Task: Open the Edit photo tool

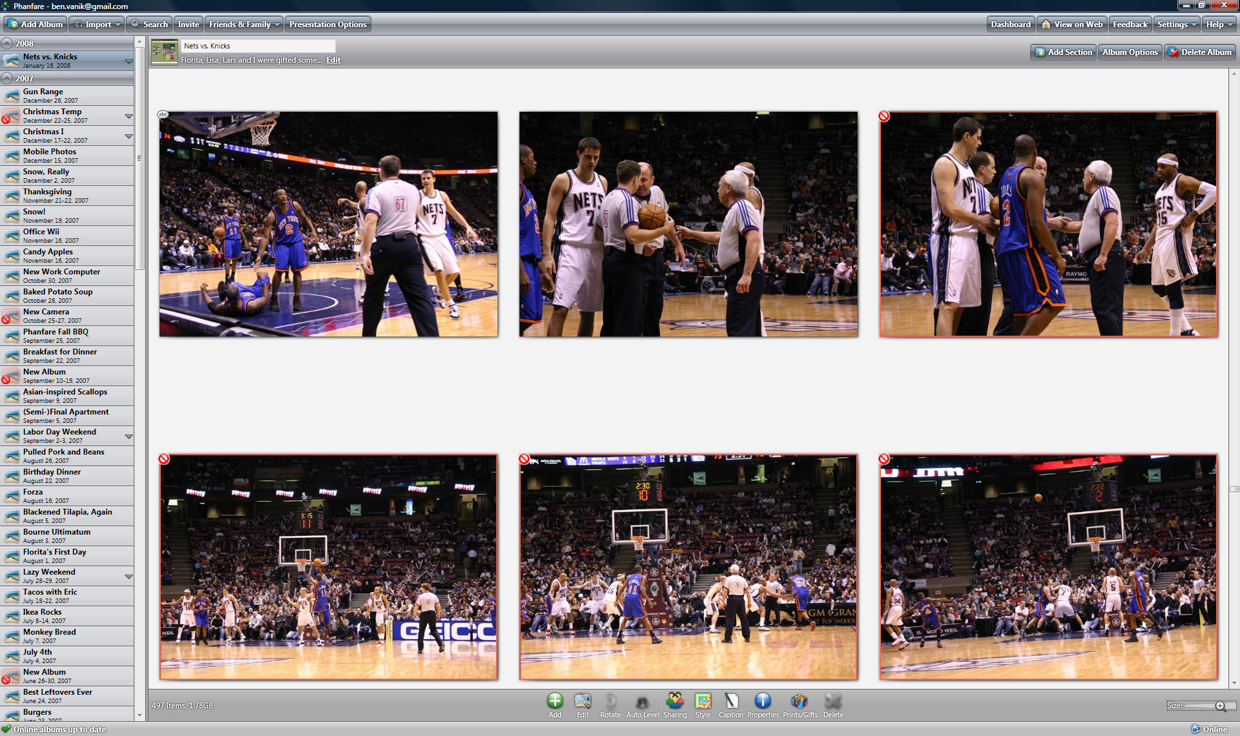Action: (x=583, y=702)
